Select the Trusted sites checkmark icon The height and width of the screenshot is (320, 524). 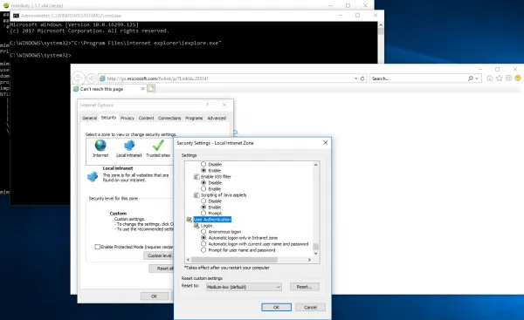158,146
